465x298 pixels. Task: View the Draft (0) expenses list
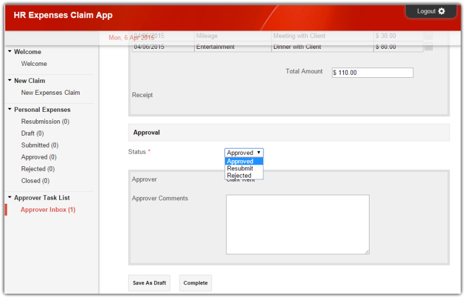(32, 133)
